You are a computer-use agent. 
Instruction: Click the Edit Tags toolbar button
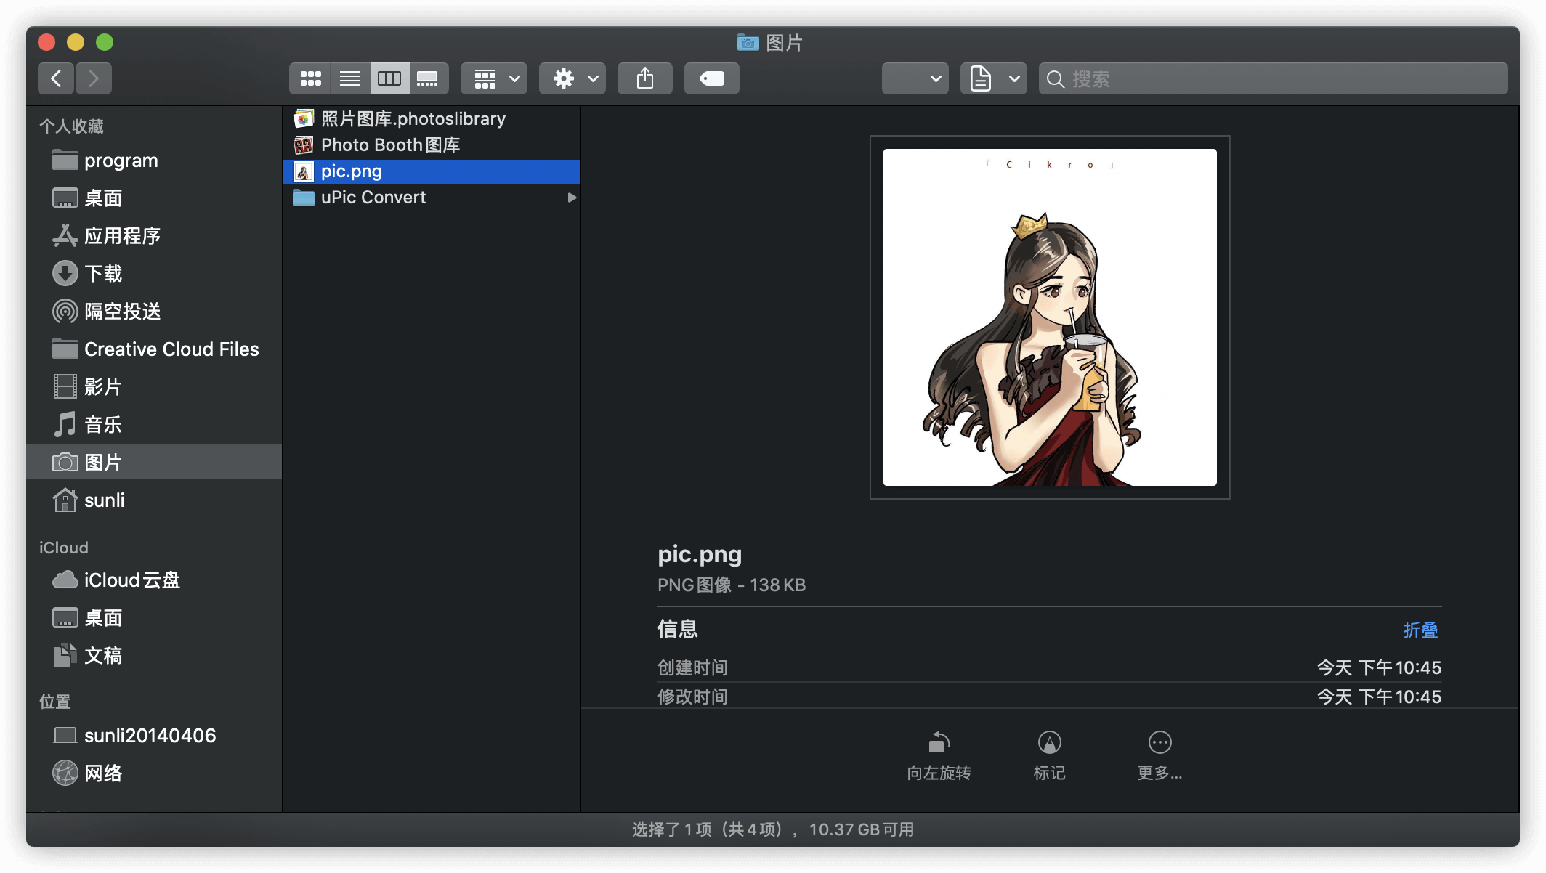(712, 78)
